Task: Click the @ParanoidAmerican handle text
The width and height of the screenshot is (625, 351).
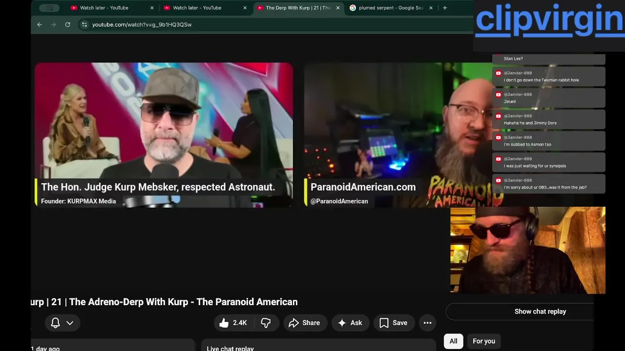Action: [x=339, y=201]
